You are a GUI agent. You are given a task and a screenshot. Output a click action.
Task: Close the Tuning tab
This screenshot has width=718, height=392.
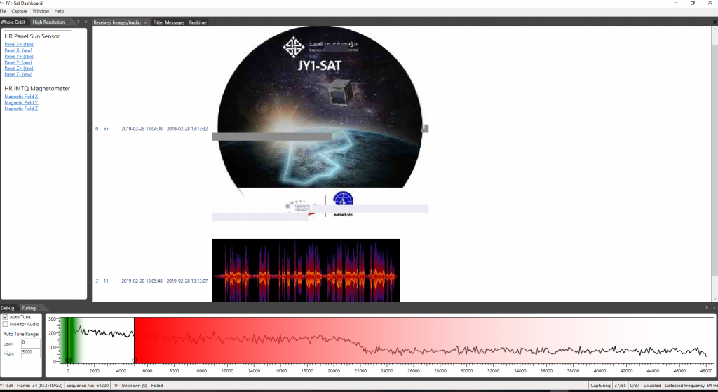[39, 308]
